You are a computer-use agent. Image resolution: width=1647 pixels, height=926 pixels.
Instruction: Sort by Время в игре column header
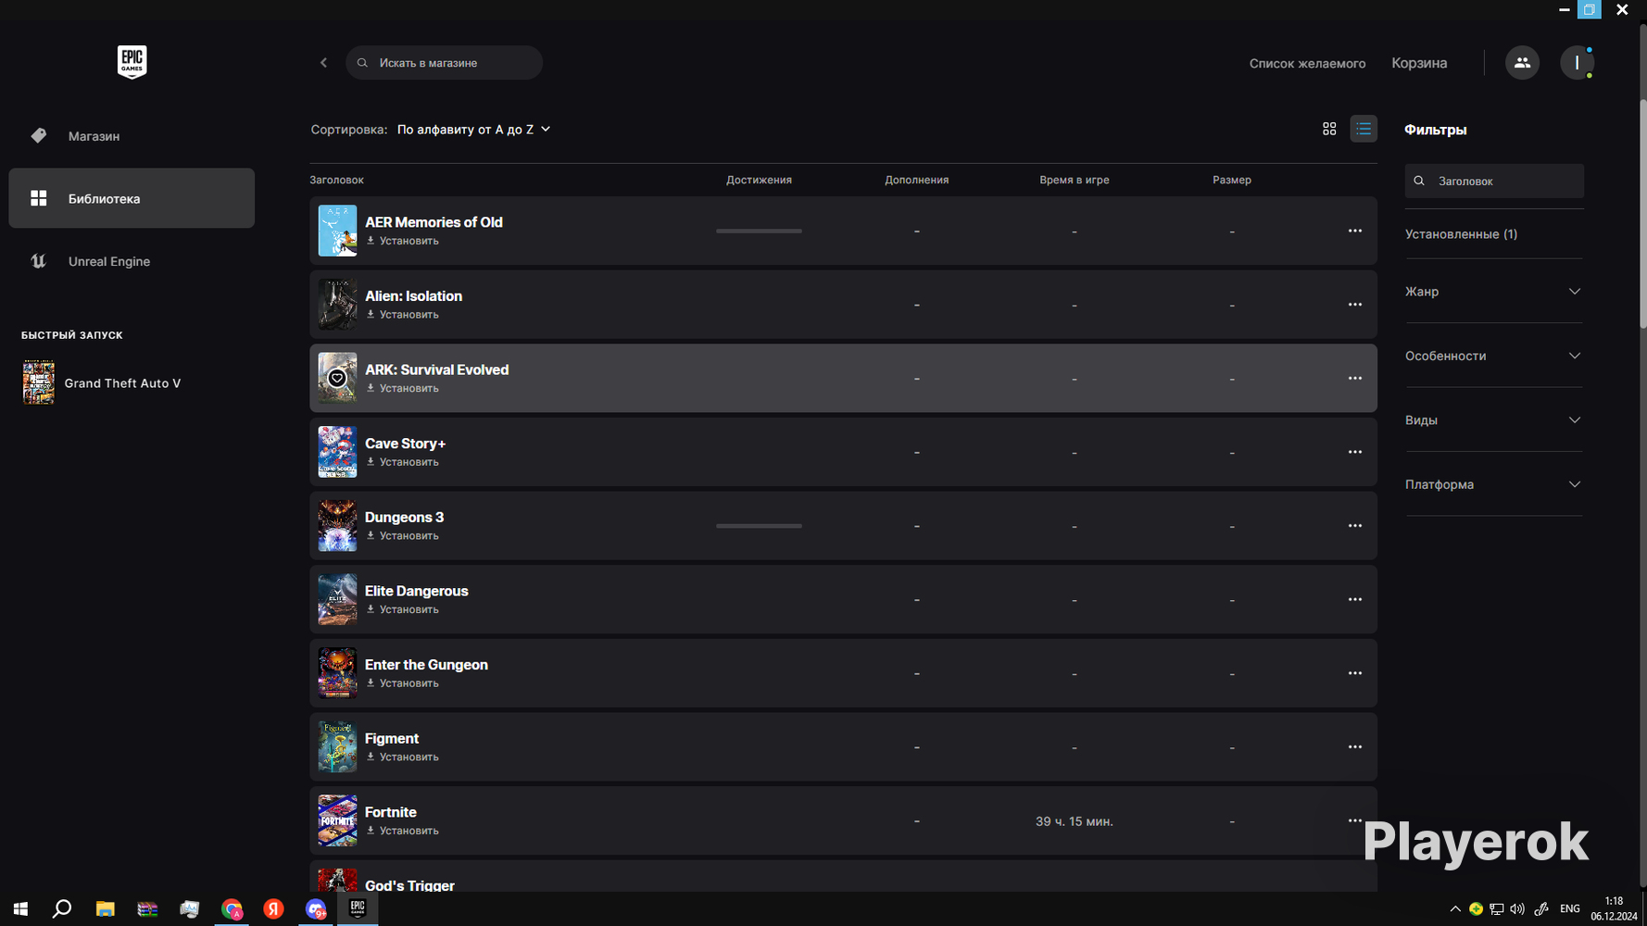click(1074, 180)
